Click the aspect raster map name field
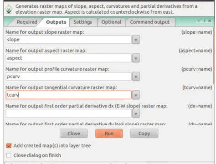Viewport: 216px width, 164px height. click(x=69, y=58)
